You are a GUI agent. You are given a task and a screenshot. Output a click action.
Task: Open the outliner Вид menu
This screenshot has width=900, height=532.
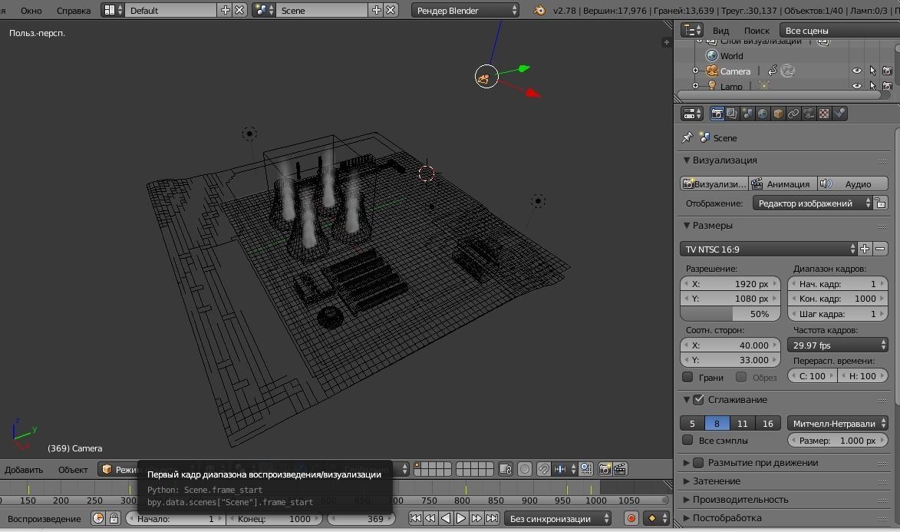[721, 31]
